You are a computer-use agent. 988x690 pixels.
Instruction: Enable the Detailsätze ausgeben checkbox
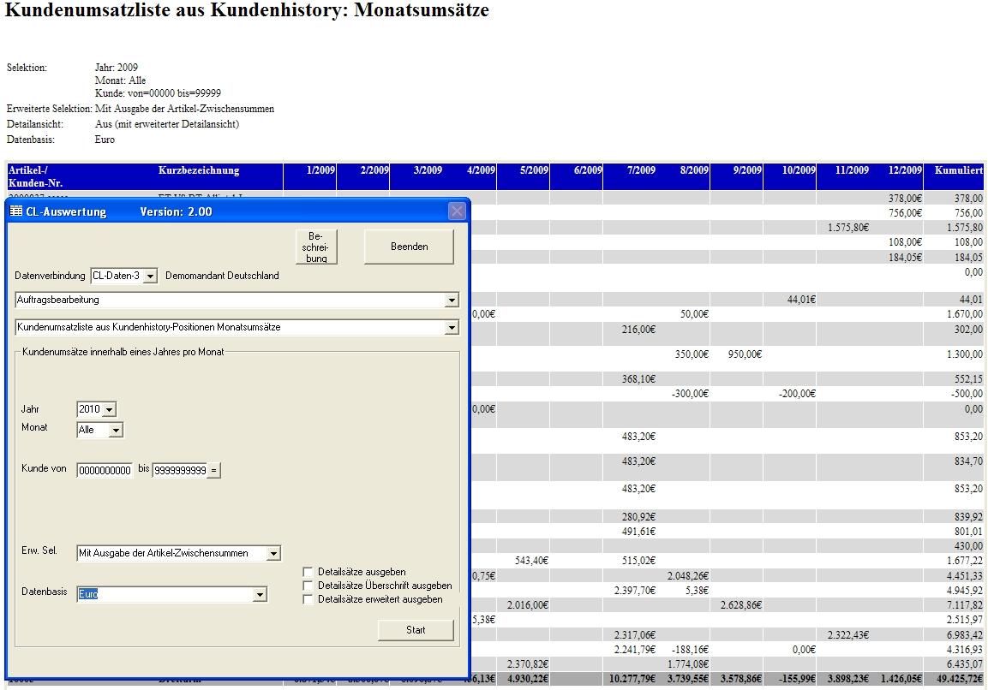pyautogui.click(x=308, y=572)
